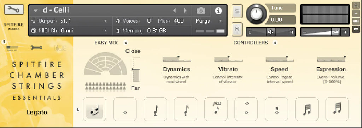Go to next instrument with right arrow

coord(185,11)
